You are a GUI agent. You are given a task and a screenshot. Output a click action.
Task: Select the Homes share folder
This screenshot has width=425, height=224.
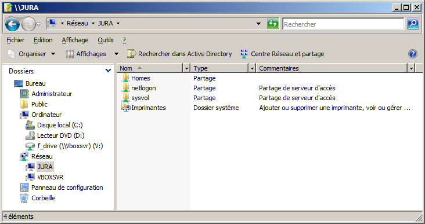[x=141, y=78]
